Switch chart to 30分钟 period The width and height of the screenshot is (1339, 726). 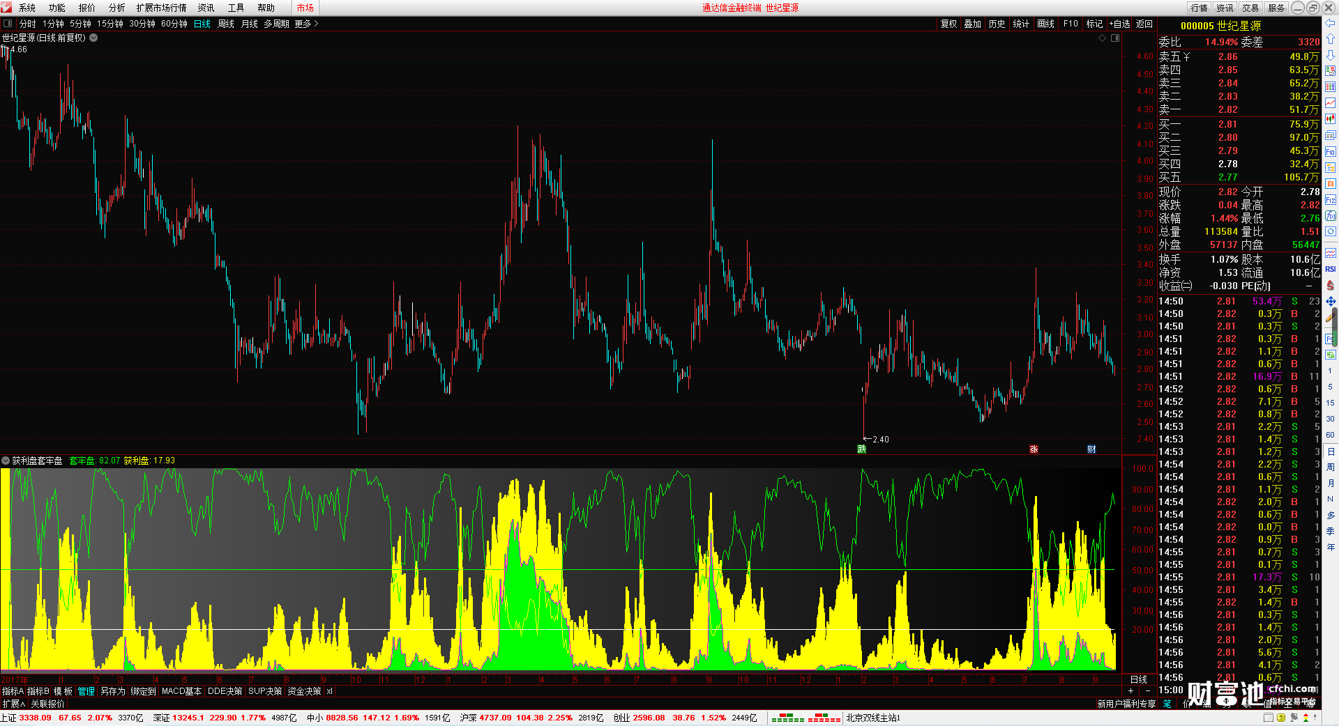coord(142,24)
